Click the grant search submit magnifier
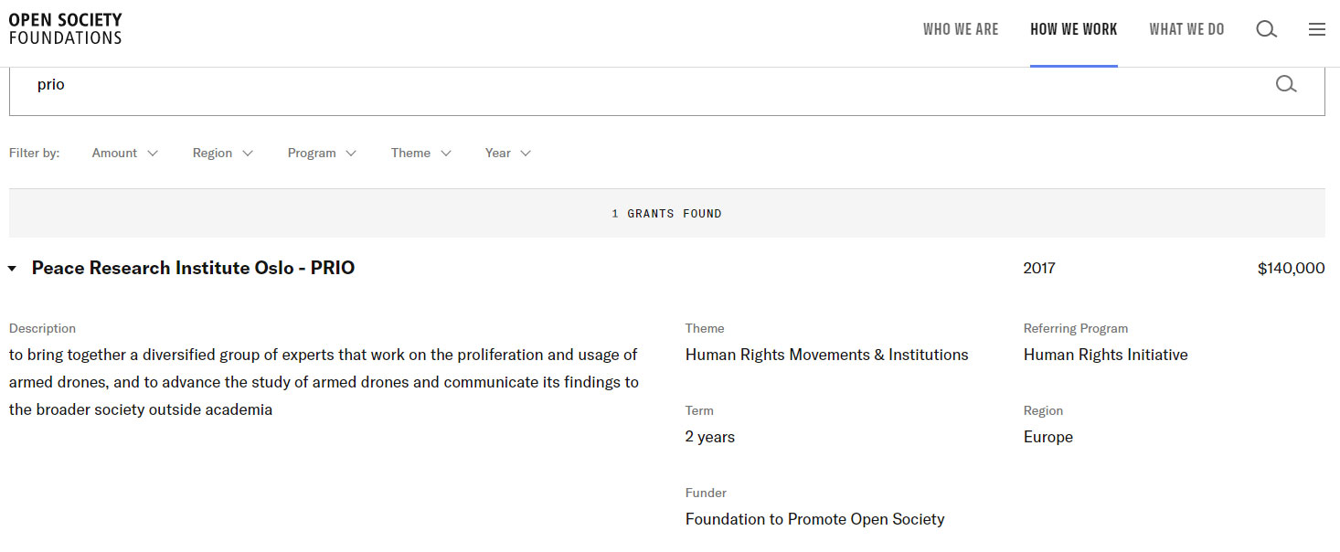Image resolution: width=1340 pixels, height=552 pixels. coord(1286,85)
